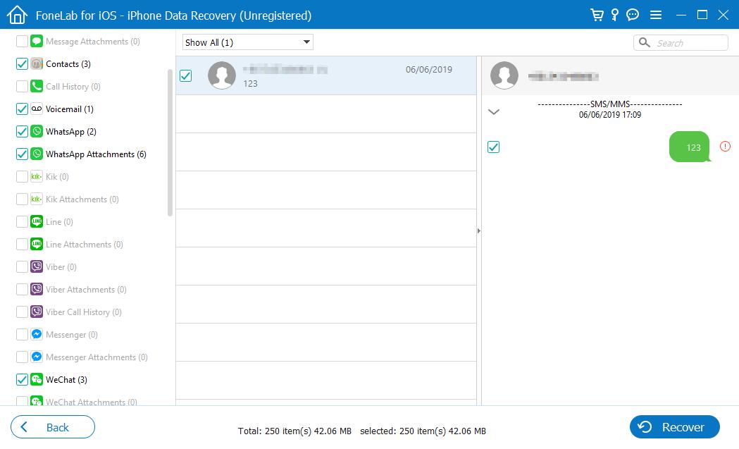Click the green 123 message bubble

[x=690, y=147]
